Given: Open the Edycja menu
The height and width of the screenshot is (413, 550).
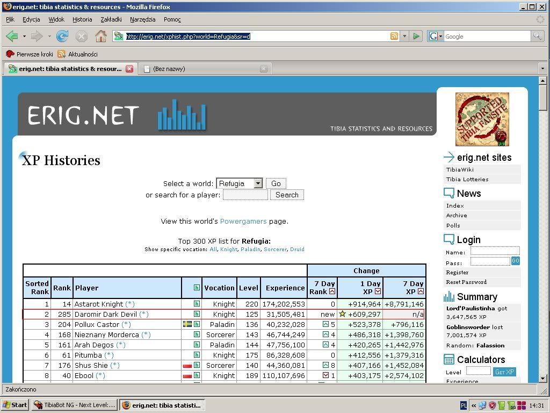Looking at the screenshot, I should click(31, 19).
